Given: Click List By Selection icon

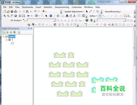Looking at the screenshot, I should (x=15, y=32).
